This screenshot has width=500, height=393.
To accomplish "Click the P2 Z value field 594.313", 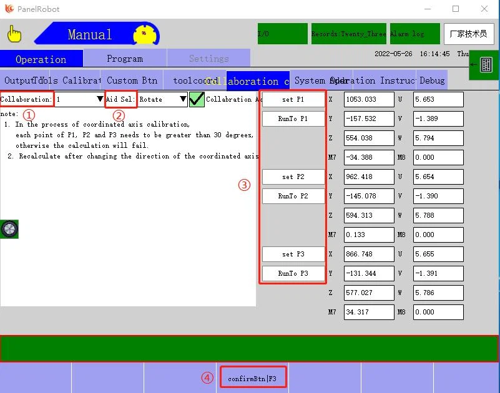I will click(369, 215).
